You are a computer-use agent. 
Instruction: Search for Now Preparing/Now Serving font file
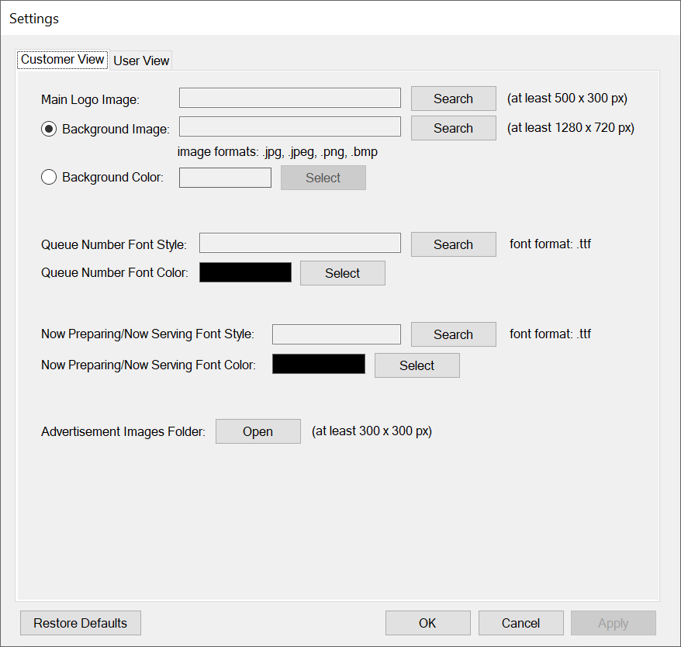point(453,334)
